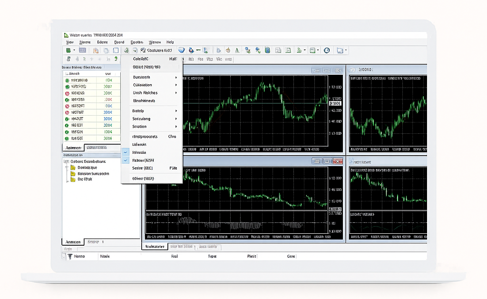This screenshot has height=299, width=487.
Task: Select the letter A text tool
Action: point(237,50)
